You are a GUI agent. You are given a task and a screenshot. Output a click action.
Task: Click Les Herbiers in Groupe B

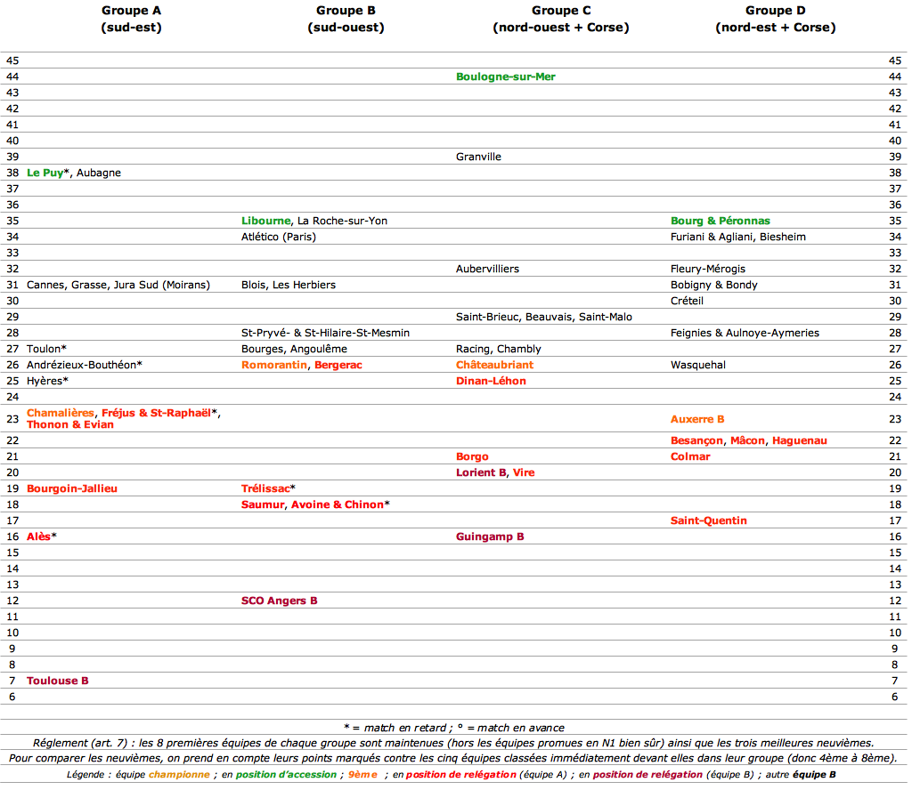tap(305, 286)
